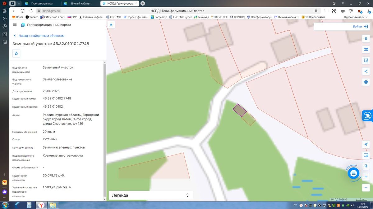Add parcel to favorites star

point(16,54)
